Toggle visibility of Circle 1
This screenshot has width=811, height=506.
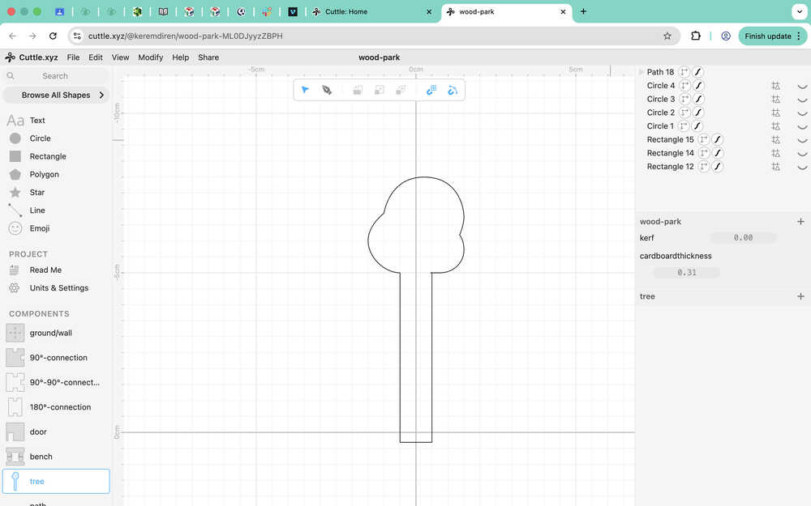802,126
